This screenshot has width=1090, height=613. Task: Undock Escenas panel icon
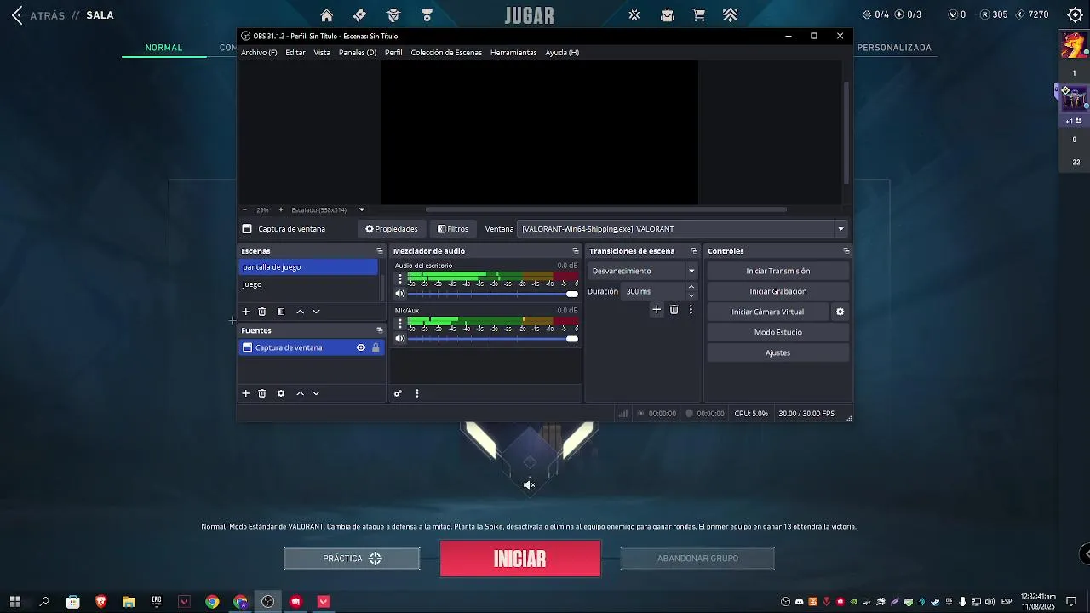[x=380, y=251]
